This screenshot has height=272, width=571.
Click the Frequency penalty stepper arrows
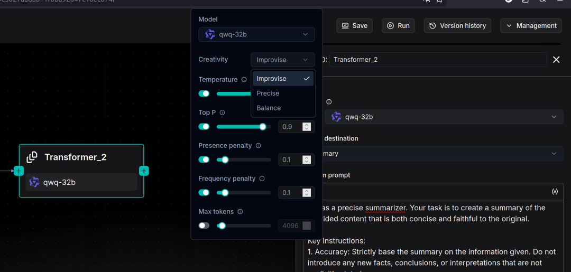coord(307,193)
